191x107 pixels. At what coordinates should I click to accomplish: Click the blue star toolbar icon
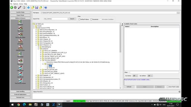[x=28, y=7]
